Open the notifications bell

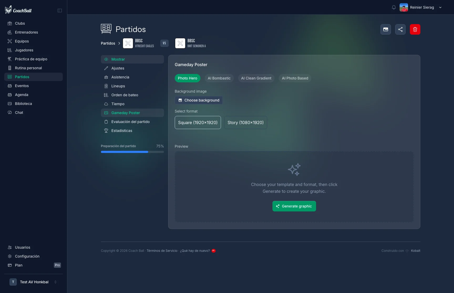click(x=394, y=7)
